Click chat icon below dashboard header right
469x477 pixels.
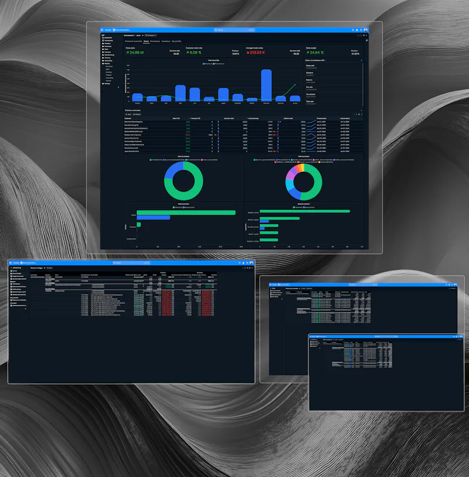pyautogui.click(x=367, y=40)
